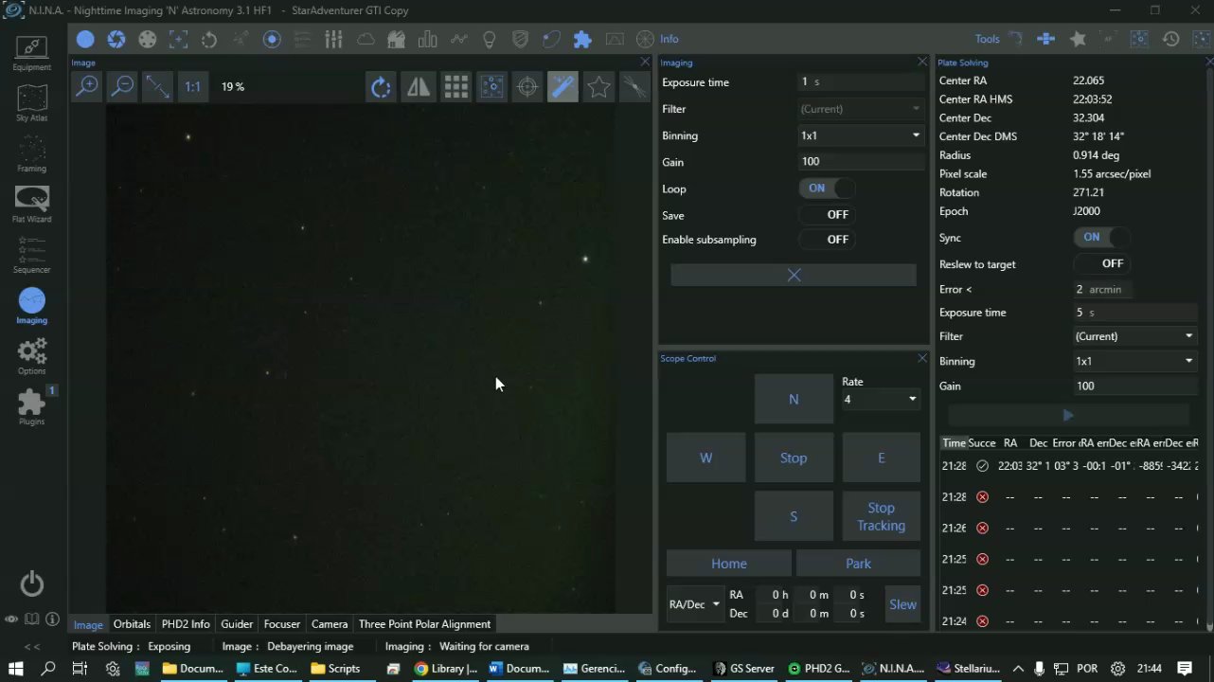
Task: Click the rotate image icon
Action: (x=381, y=87)
